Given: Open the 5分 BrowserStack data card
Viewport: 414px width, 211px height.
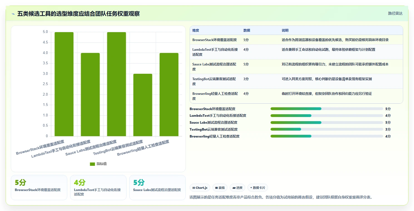Looking at the screenshot, I should coord(39,187).
